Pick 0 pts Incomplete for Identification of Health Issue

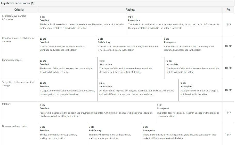coord(192,46)
